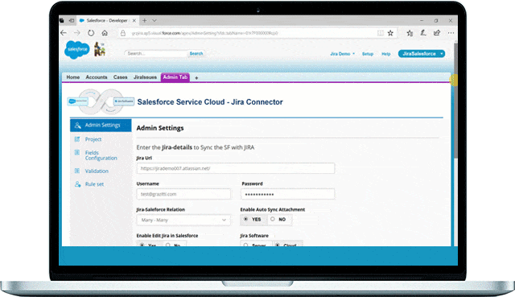Expand the Jira Demo user menu
Image resolution: width=515 pixels, height=297 pixels.
pos(343,54)
